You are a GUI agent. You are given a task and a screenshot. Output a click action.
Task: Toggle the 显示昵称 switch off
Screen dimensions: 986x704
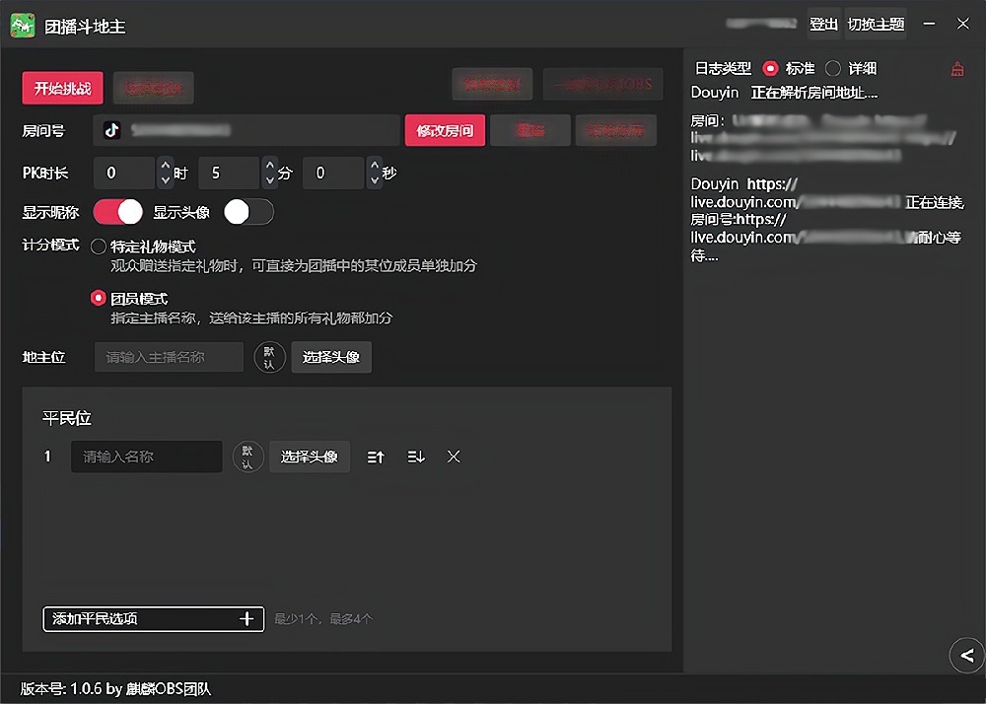[x=118, y=212]
